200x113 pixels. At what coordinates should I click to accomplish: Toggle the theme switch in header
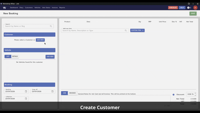pos(189,8)
